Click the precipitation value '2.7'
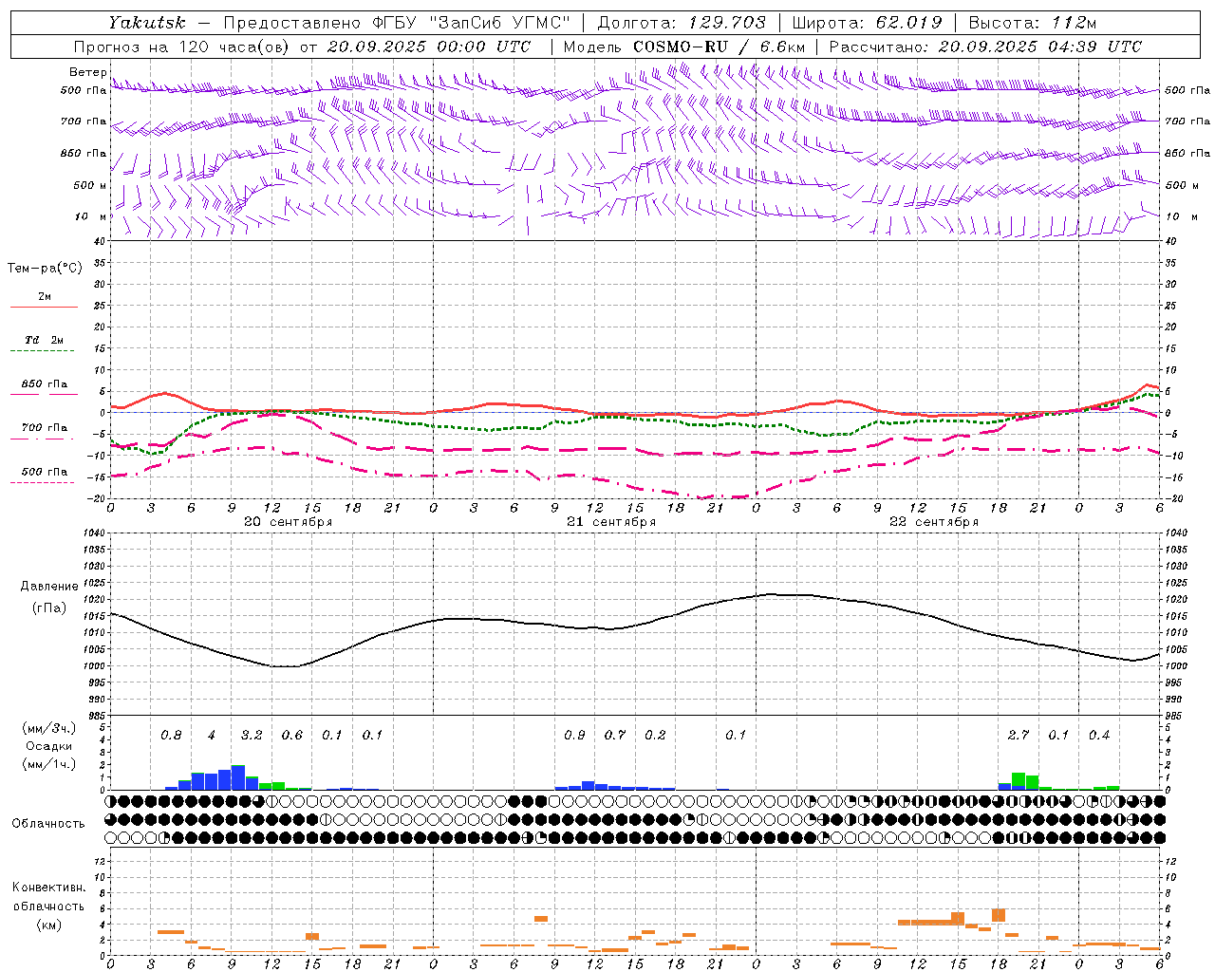The width and height of the screenshot is (1215, 972). coord(1019,736)
